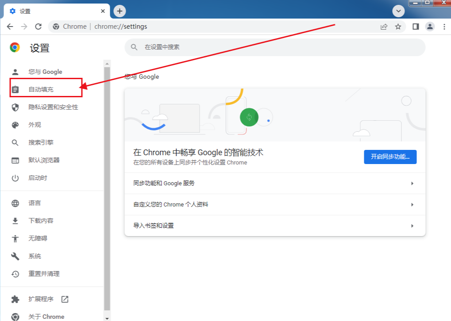Image resolution: width=451 pixels, height=321 pixels.
Task: Open the side panel icon
Action: click(416, 27)
